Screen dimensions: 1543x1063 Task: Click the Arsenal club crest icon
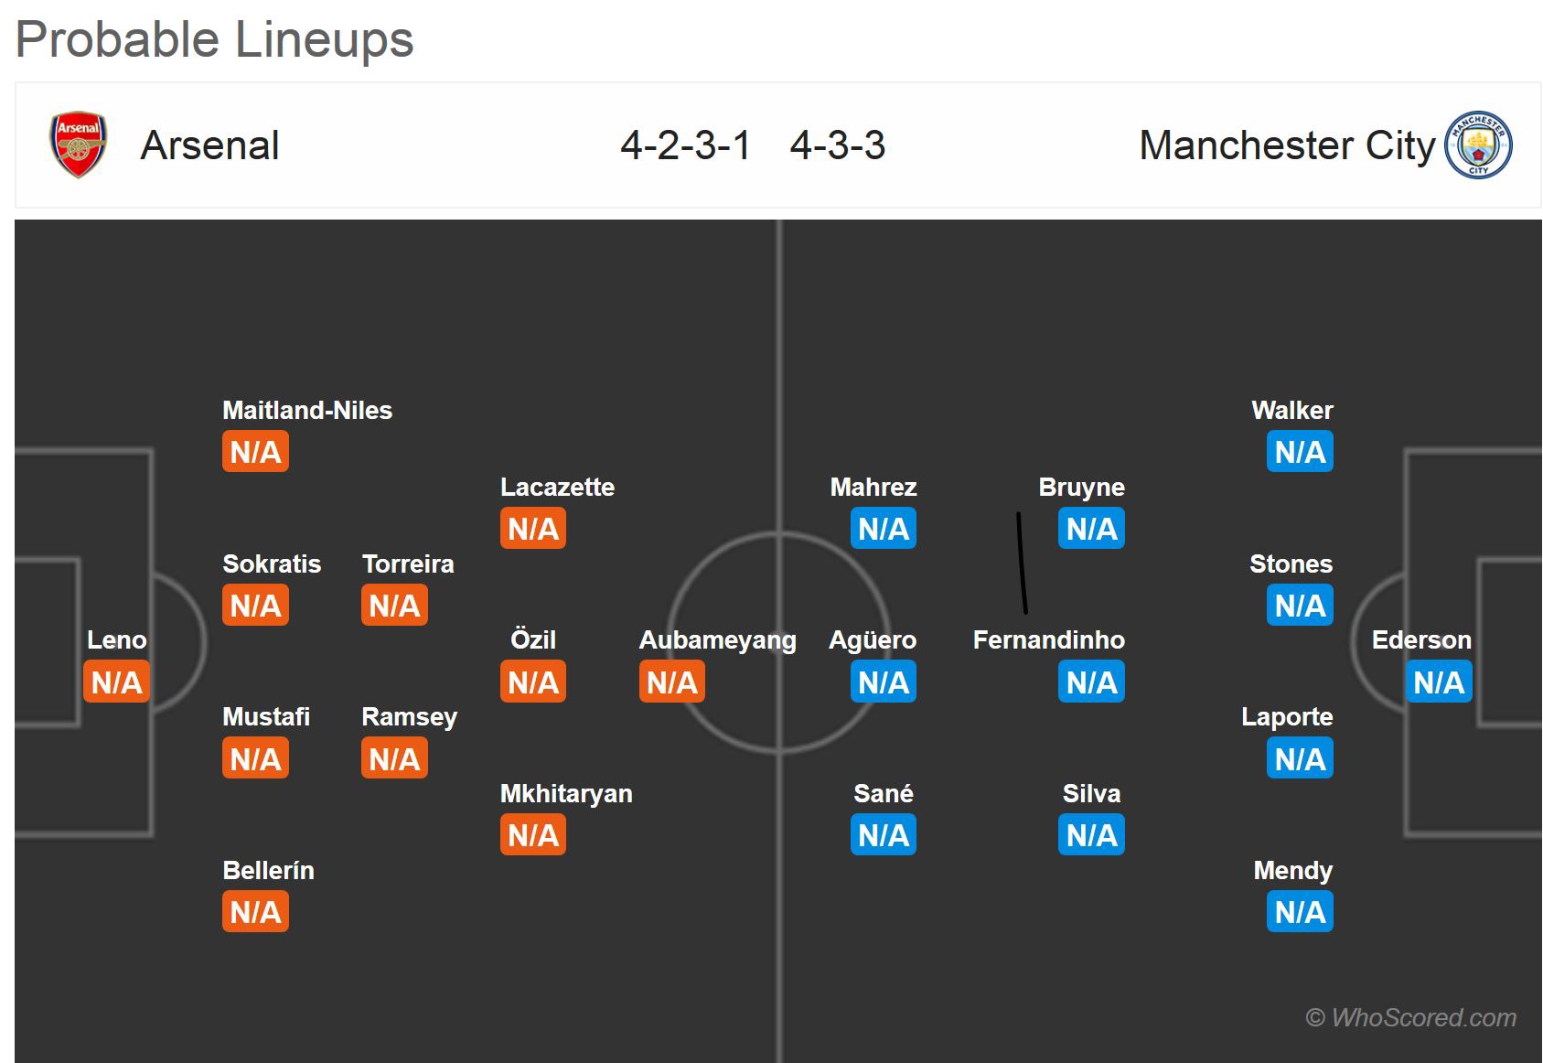(78, 145)
